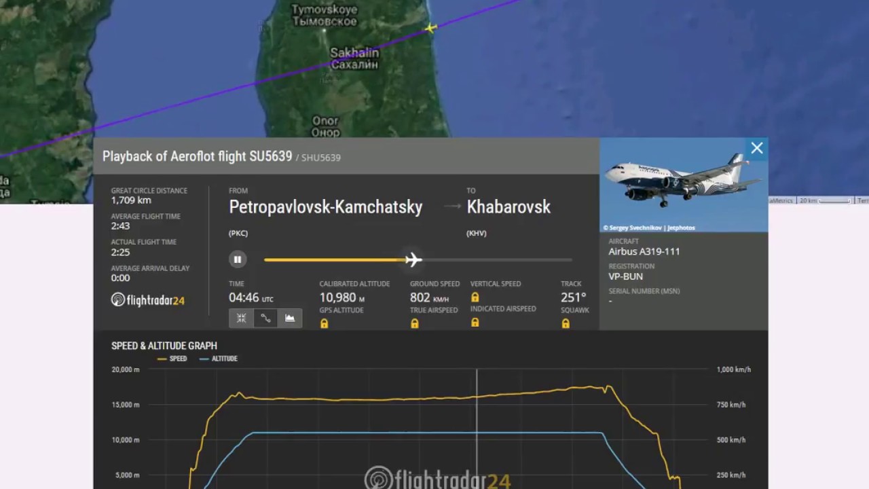Click the playback time 04:46 UTC
Screen dimensions: 869x489
point(251,297)
